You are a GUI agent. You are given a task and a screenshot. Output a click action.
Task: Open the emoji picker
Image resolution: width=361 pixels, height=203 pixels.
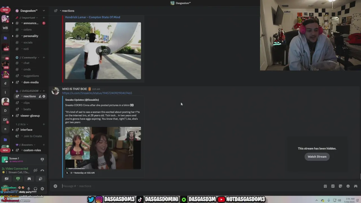pos(348,186)
